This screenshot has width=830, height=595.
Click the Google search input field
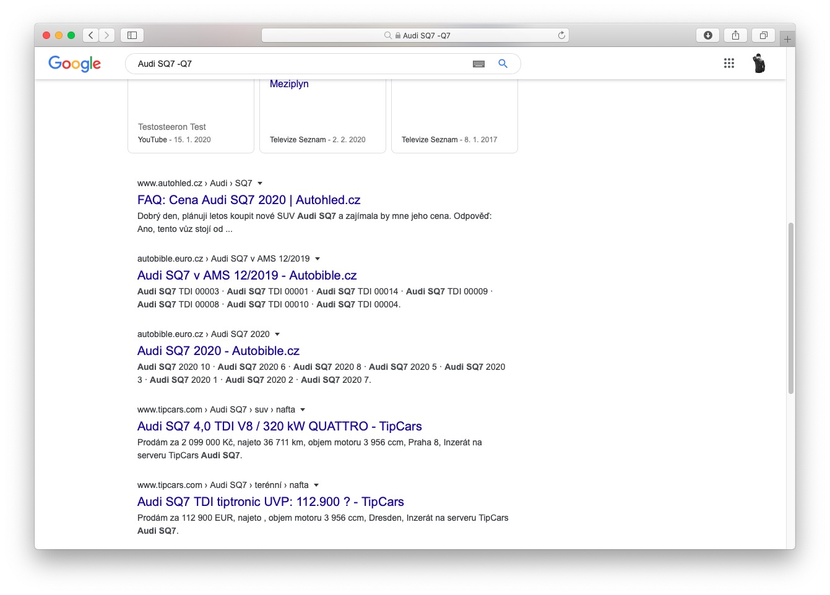click(302, 64)
